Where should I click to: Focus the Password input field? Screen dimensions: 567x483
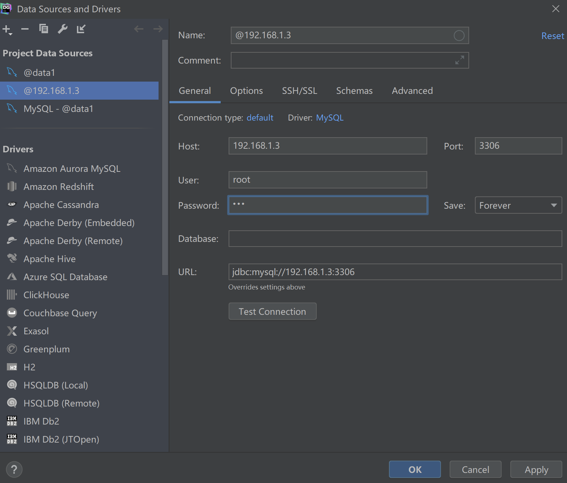(328, 205)
